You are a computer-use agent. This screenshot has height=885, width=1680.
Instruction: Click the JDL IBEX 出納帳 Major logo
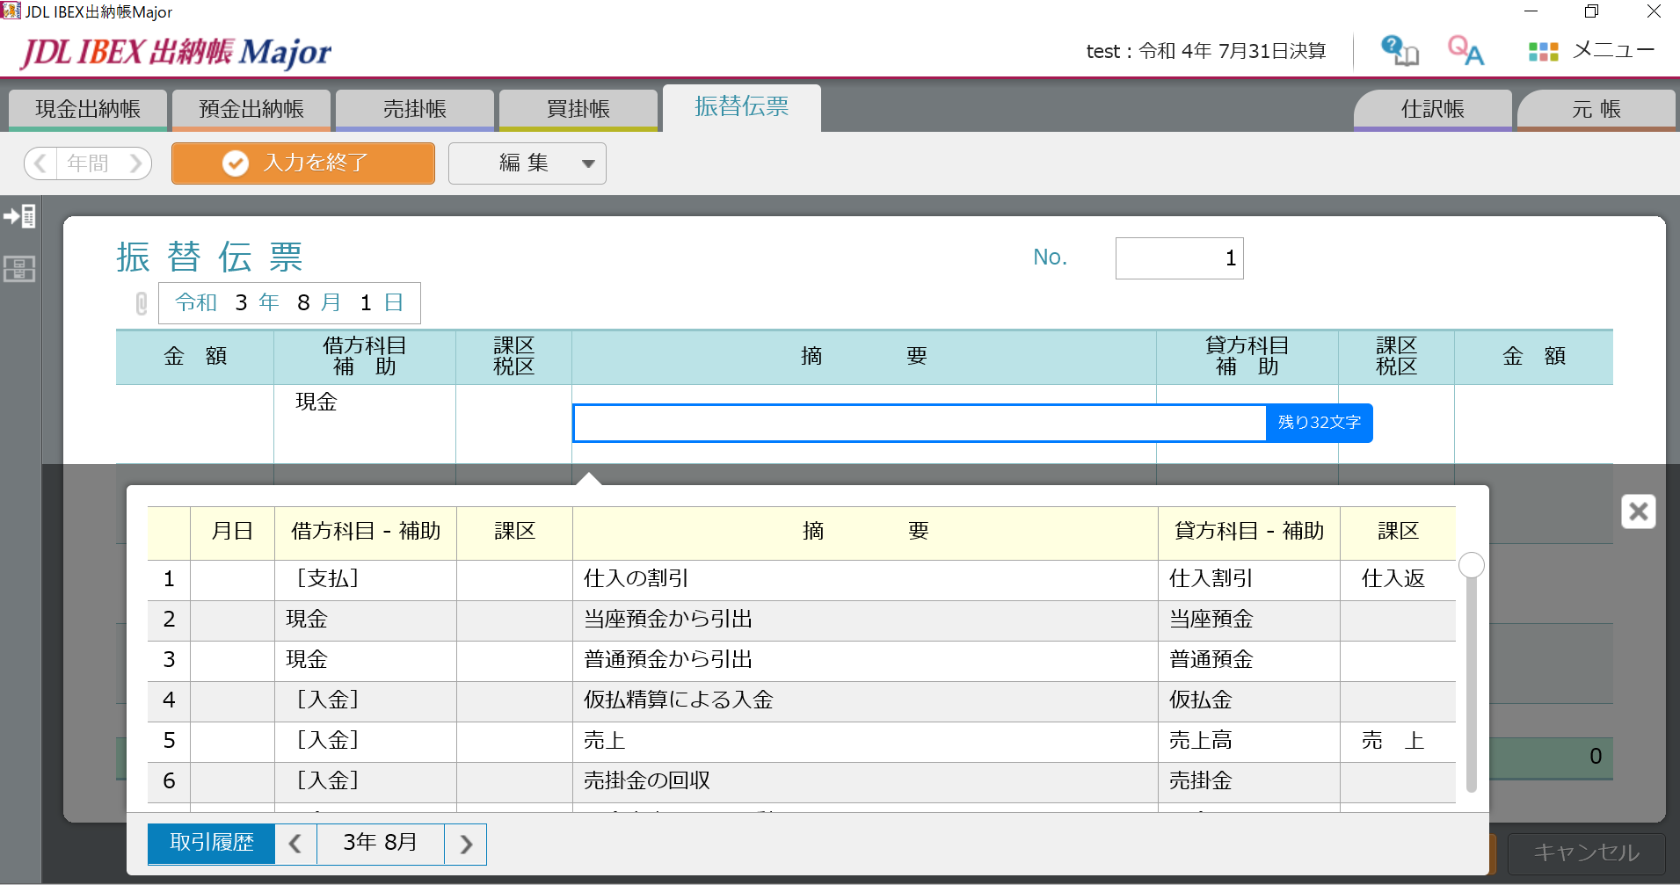(172, 51)
